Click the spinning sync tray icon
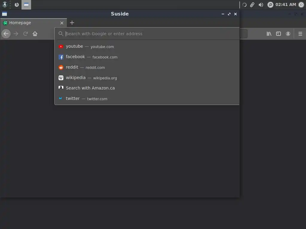The image size is (306, 229). pos(244,5)
